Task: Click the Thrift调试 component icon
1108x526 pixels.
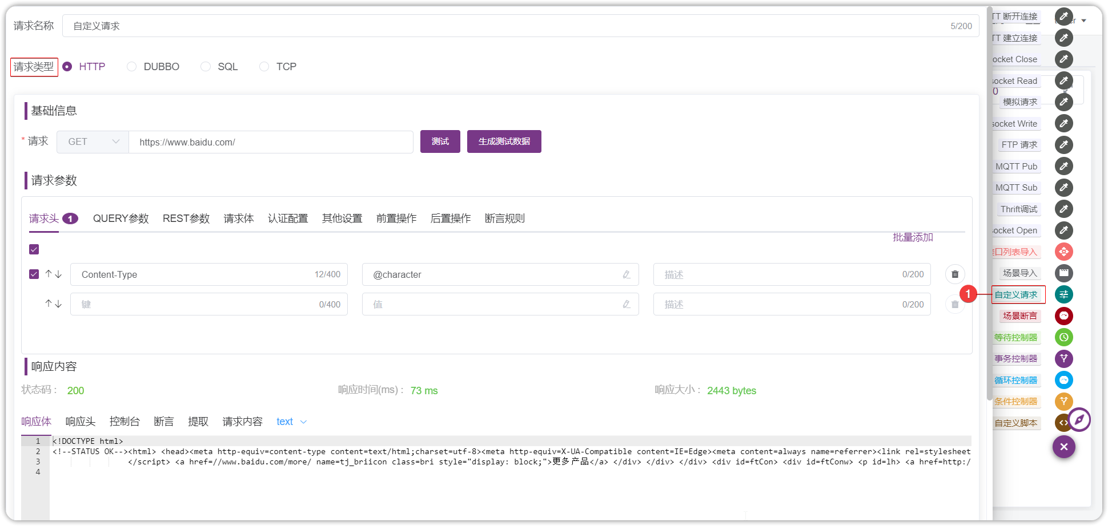Action: click(x=1063, y=209)
